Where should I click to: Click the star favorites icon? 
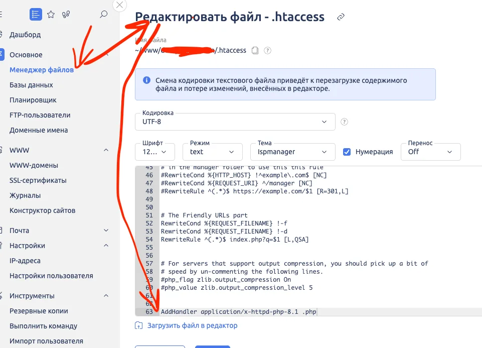(51, 15)
